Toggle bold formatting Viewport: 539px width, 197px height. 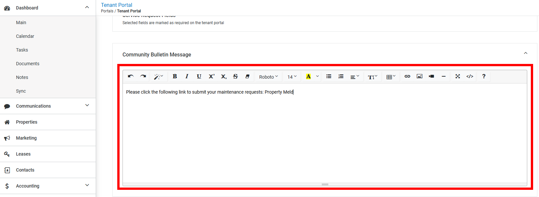pos(175,76)
